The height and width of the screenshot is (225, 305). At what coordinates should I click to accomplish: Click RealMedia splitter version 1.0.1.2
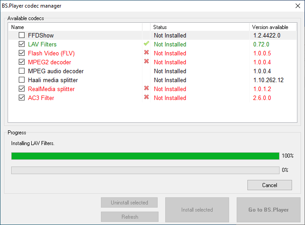click(262, 89)
